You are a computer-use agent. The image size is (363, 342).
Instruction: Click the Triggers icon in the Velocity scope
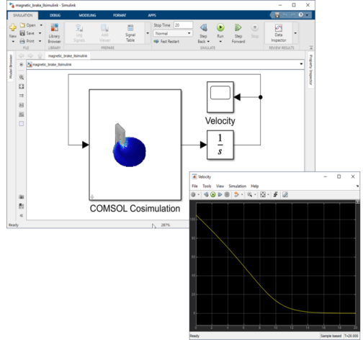[276, 194]
